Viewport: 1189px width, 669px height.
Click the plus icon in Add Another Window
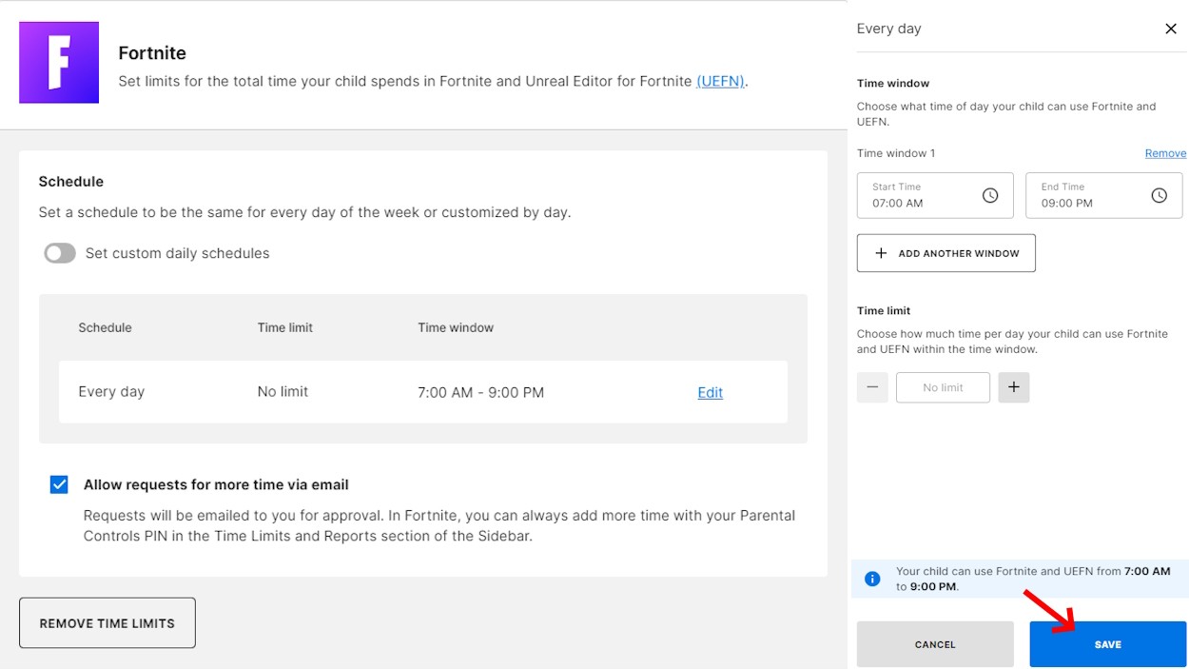pyautogui.click(x=881, y=253)
